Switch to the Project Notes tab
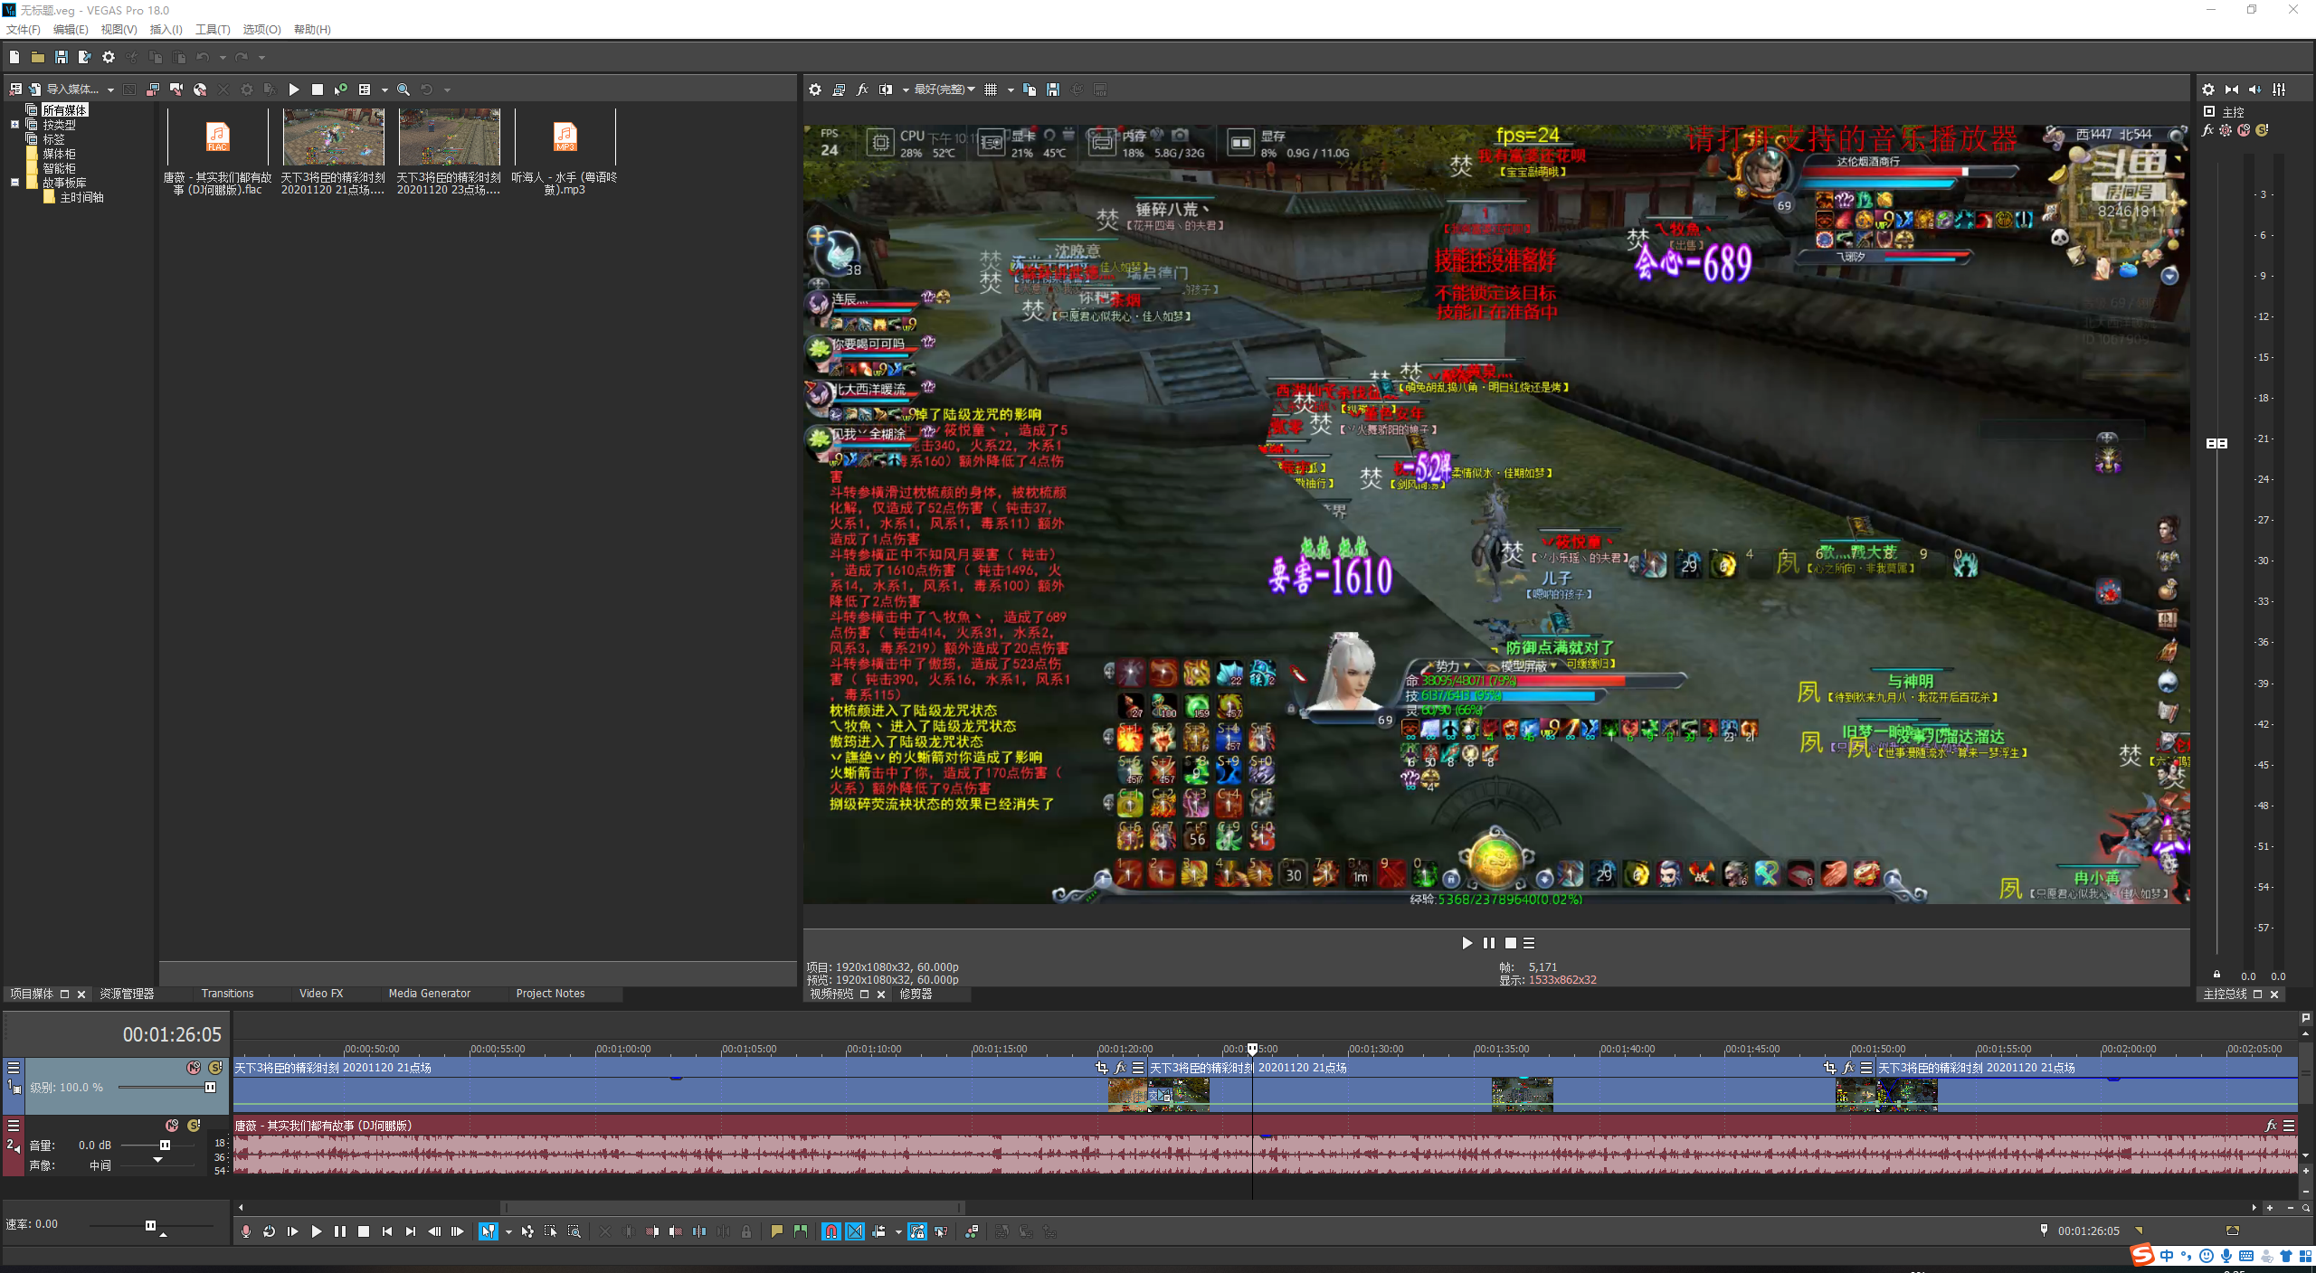Image resolution: width=2316 pixels, height=1273 pixels. (550, 994)
